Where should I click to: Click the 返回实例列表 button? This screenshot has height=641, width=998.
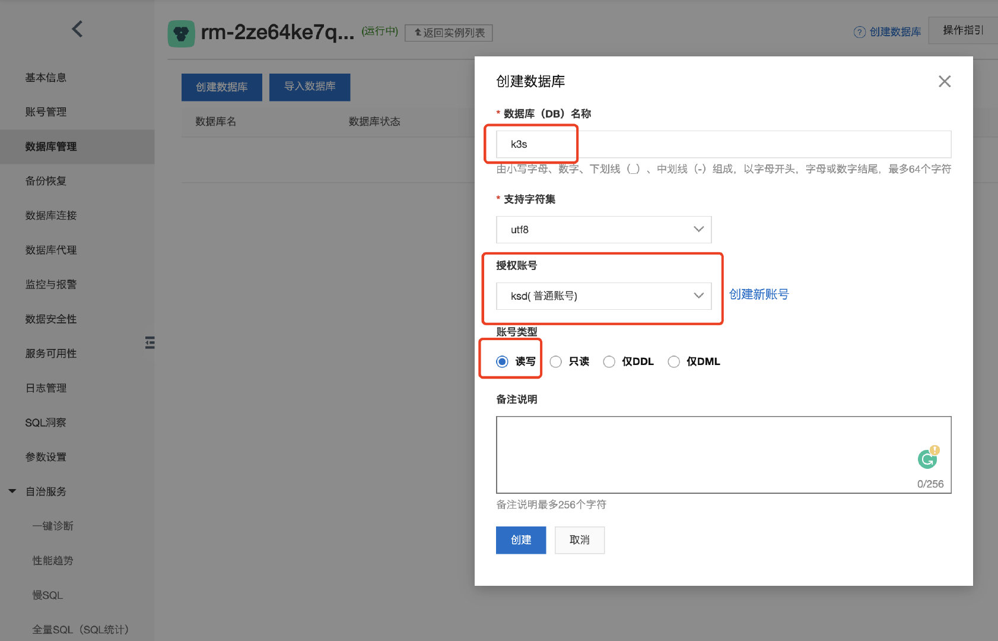pyautogui.click(x=449, y=33)
